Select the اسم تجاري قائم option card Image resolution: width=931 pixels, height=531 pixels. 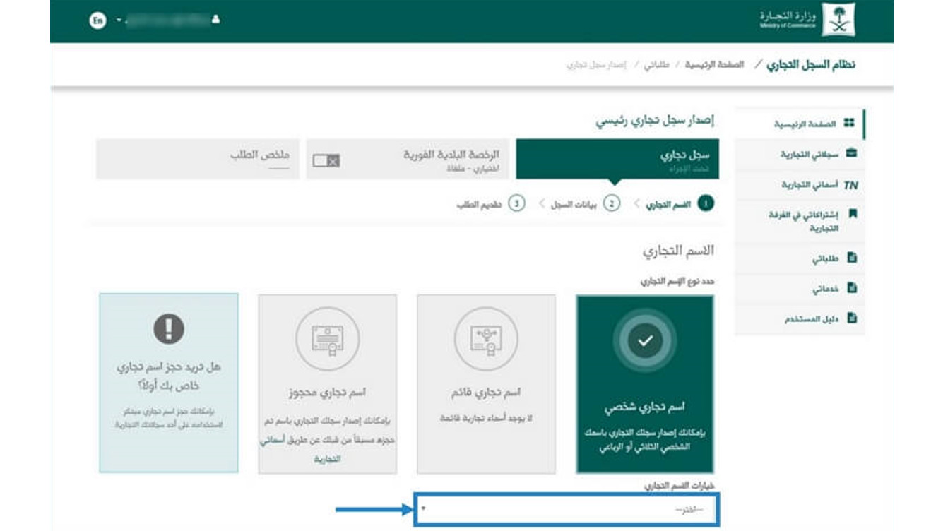tap(486, 384)
